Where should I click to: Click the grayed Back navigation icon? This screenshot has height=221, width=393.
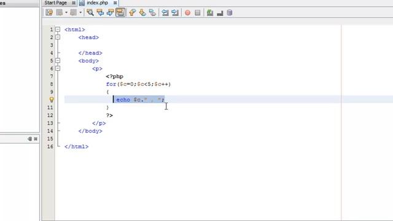tap(60, 12)
